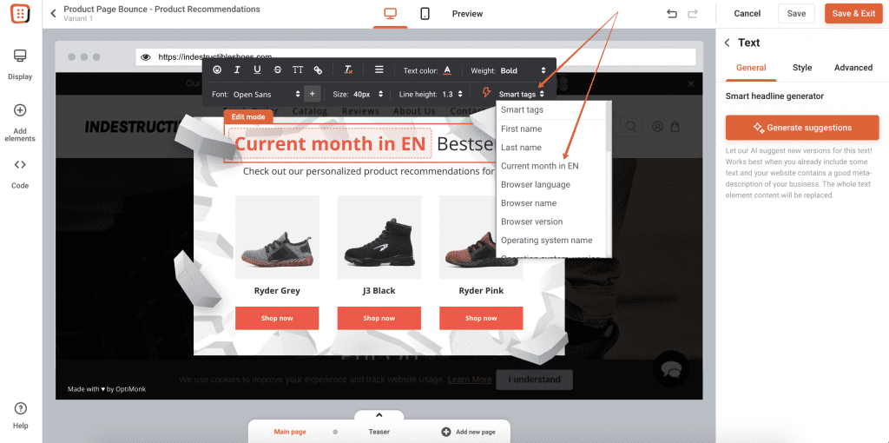Click the Save button

(x=796, y=14)
